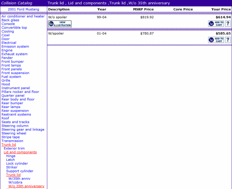Open the Latch parts list
This screenshot has height=189, width=232.
tap(10, 160)
